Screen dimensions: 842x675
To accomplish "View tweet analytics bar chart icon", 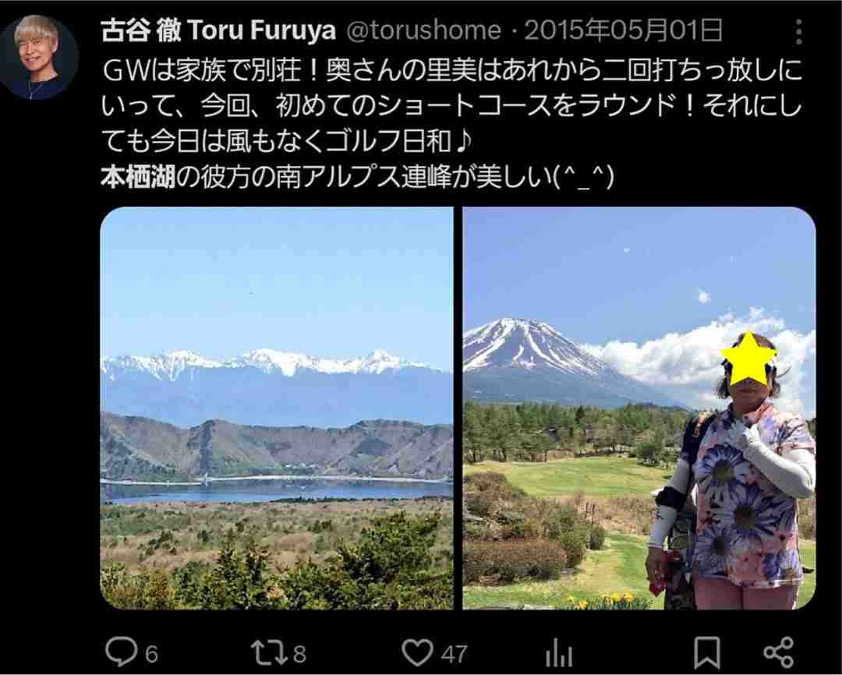I will click(558, 653).
